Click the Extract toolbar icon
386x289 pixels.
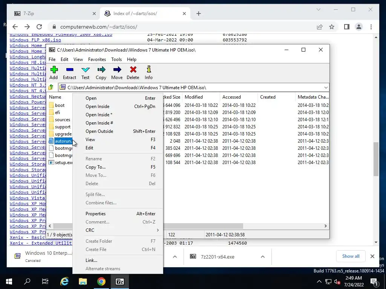(70, 70)
